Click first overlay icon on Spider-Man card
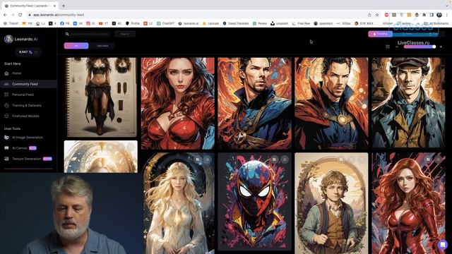 tap(275, 159)
